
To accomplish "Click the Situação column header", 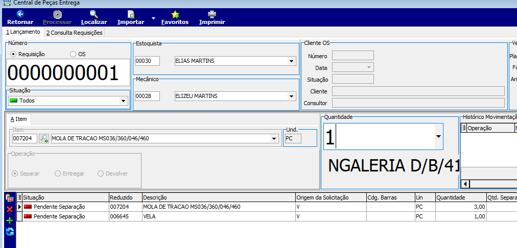I will (x=65, y=197).
